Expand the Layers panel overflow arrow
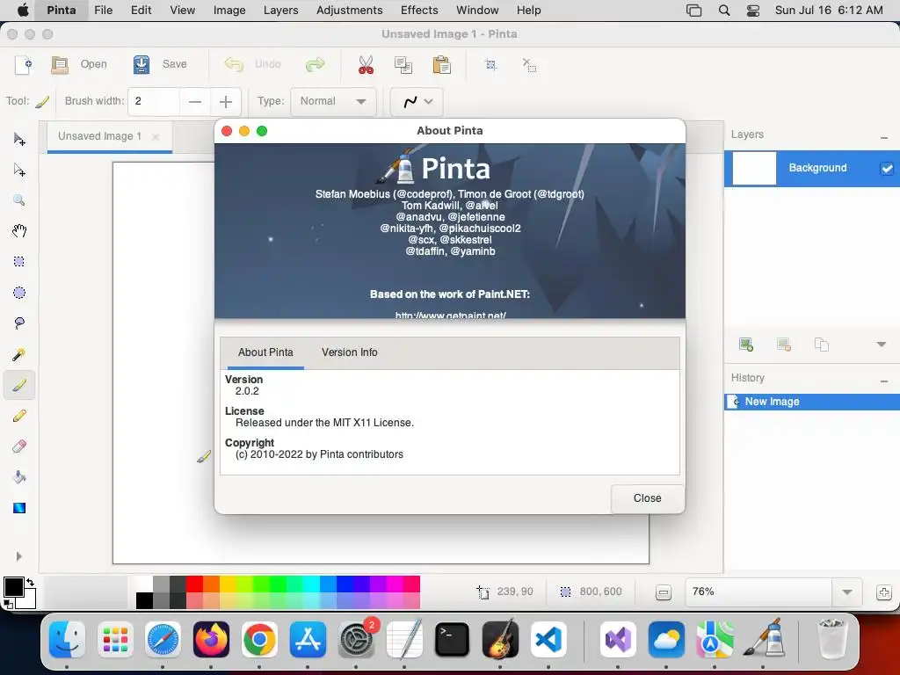Viewport: 900px width, 675px height. tap(881, 345)
